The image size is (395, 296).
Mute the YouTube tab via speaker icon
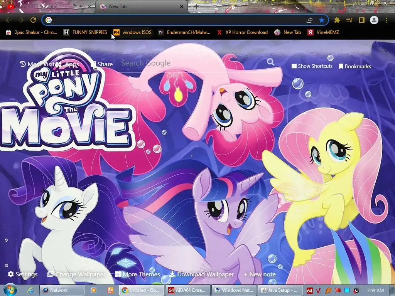coord(81,7)
